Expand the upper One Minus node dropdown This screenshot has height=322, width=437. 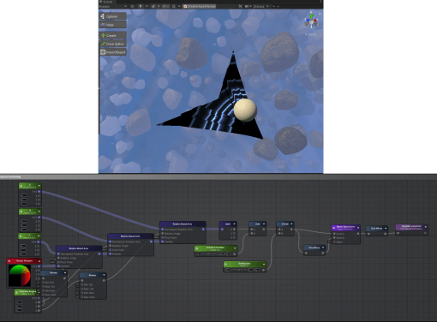tap(386, 228)
